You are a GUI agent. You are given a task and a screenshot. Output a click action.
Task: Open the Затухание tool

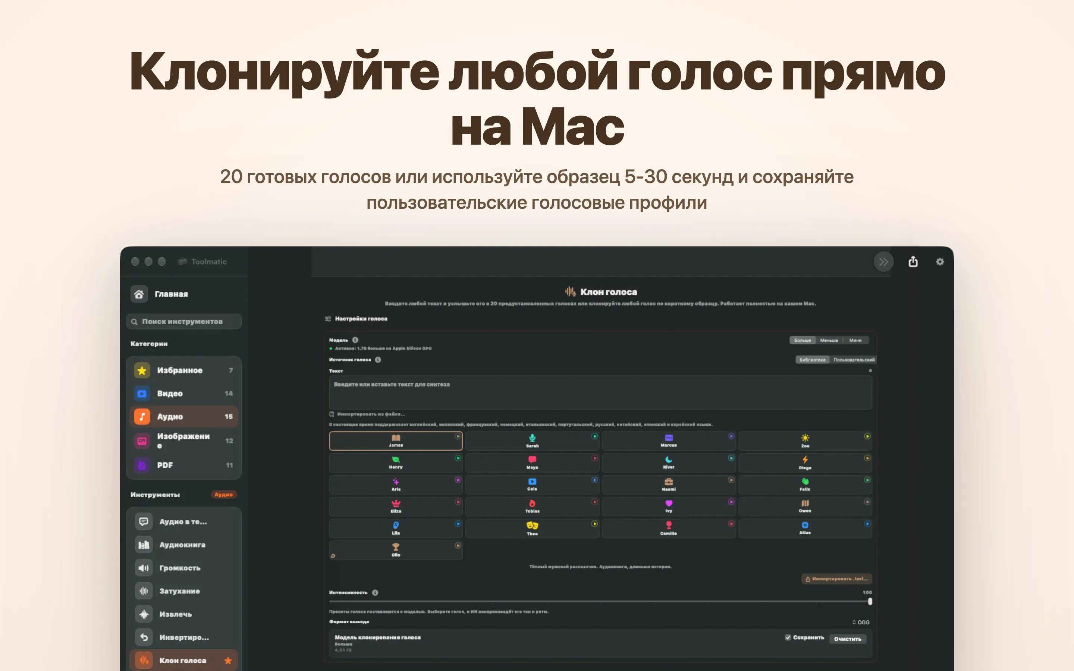pos(184,591)
